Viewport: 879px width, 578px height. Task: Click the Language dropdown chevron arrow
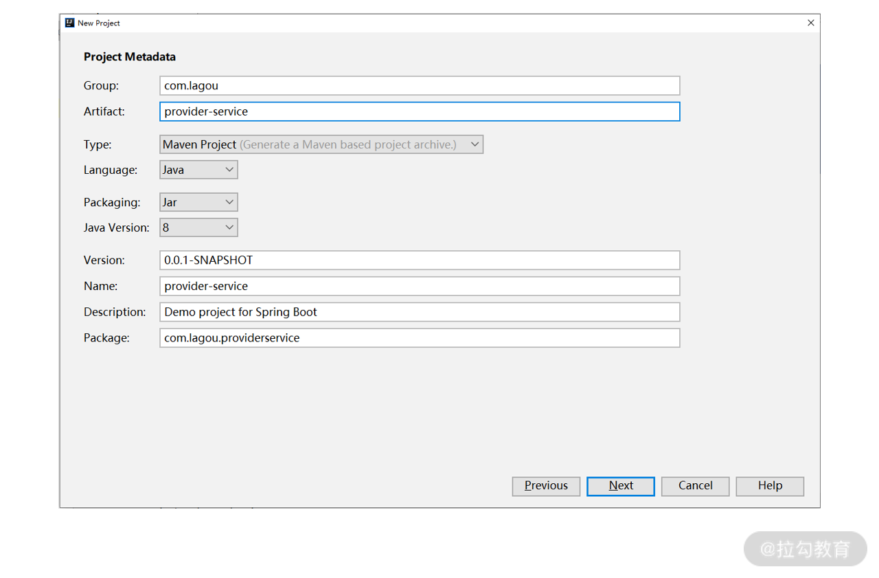point(229,170)
